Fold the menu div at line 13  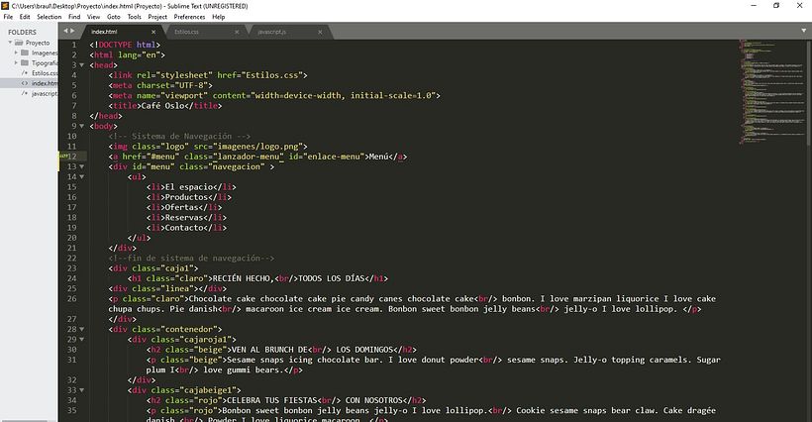click(x=82, y=166)
